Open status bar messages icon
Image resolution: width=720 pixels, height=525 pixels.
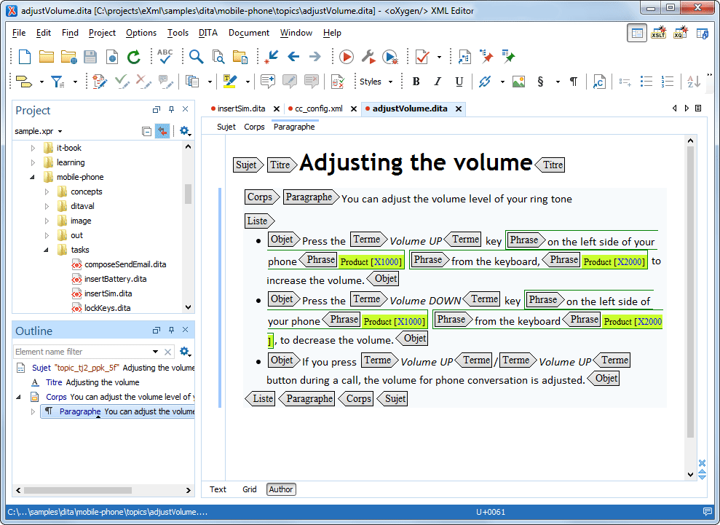pyautogui.click(x=707, y=512)
